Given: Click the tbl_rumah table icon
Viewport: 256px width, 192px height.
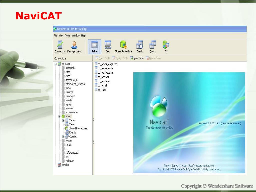Looking at the screenshot, I should [x=96, y=85].
